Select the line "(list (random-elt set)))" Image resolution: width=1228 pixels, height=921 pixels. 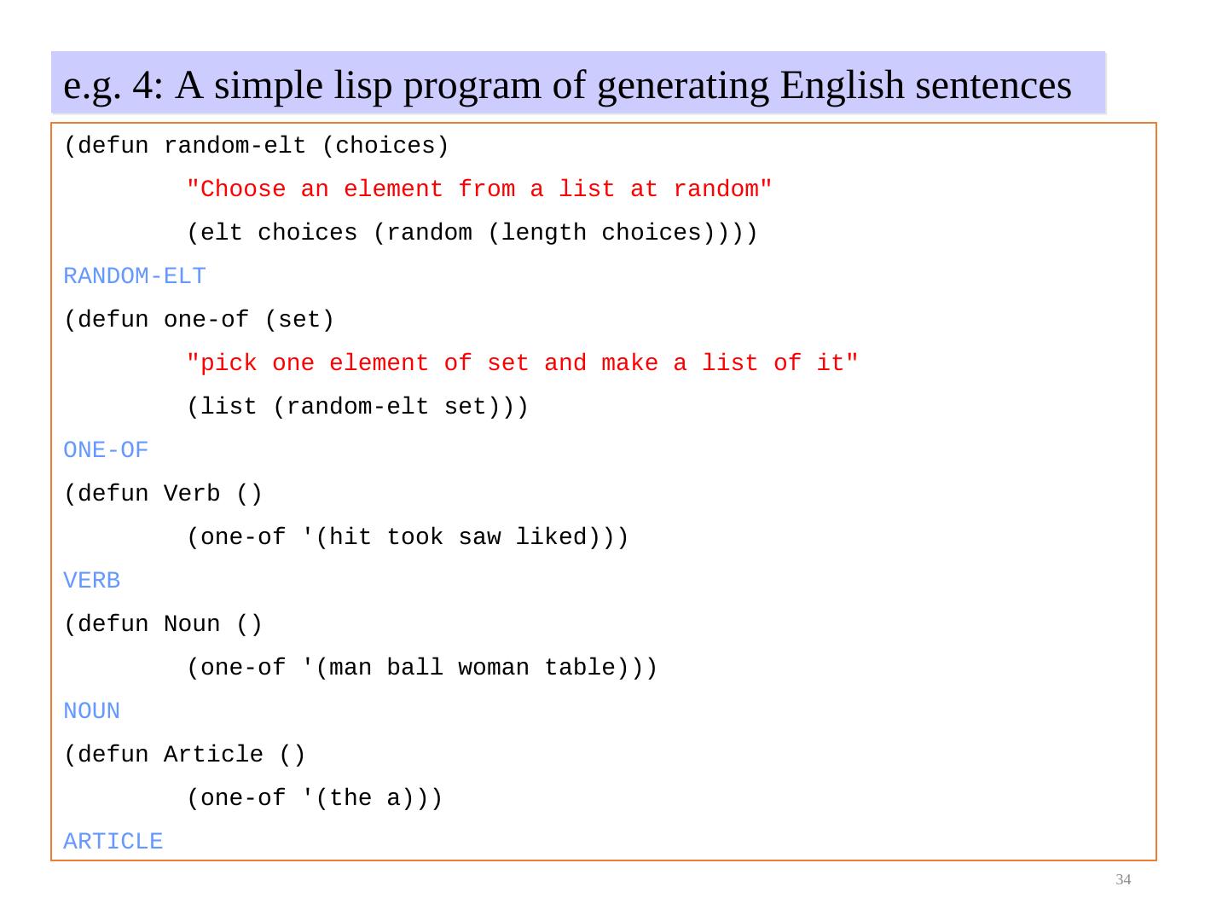click(358, 407)
